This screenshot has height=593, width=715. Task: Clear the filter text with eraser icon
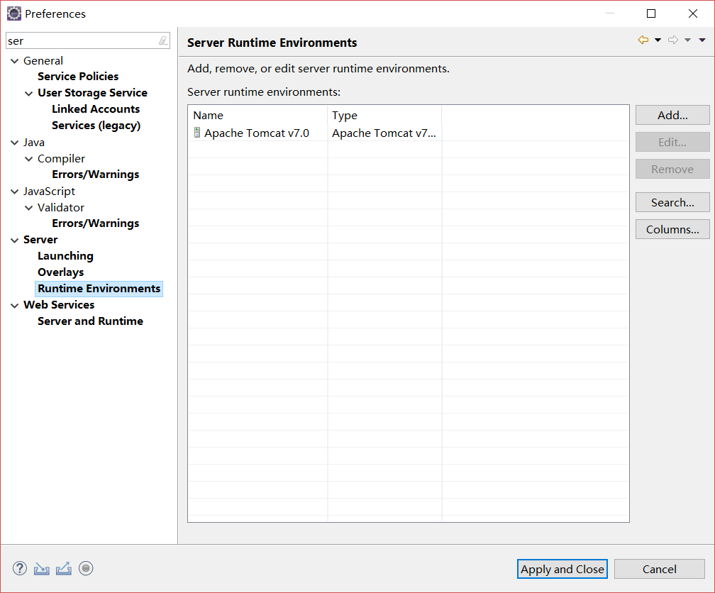pyautogui.click(x=163, y=41)
